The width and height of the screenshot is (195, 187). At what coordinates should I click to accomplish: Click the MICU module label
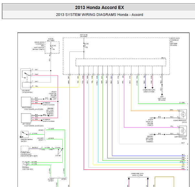click(x=163, y=58)
